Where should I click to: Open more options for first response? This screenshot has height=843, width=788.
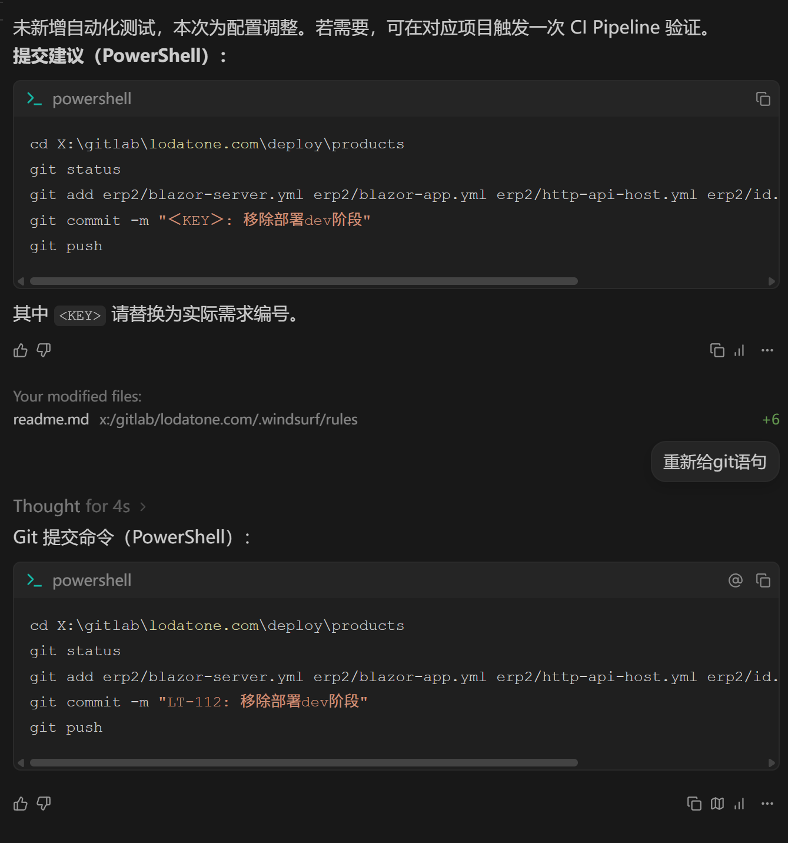click(767, 351)
